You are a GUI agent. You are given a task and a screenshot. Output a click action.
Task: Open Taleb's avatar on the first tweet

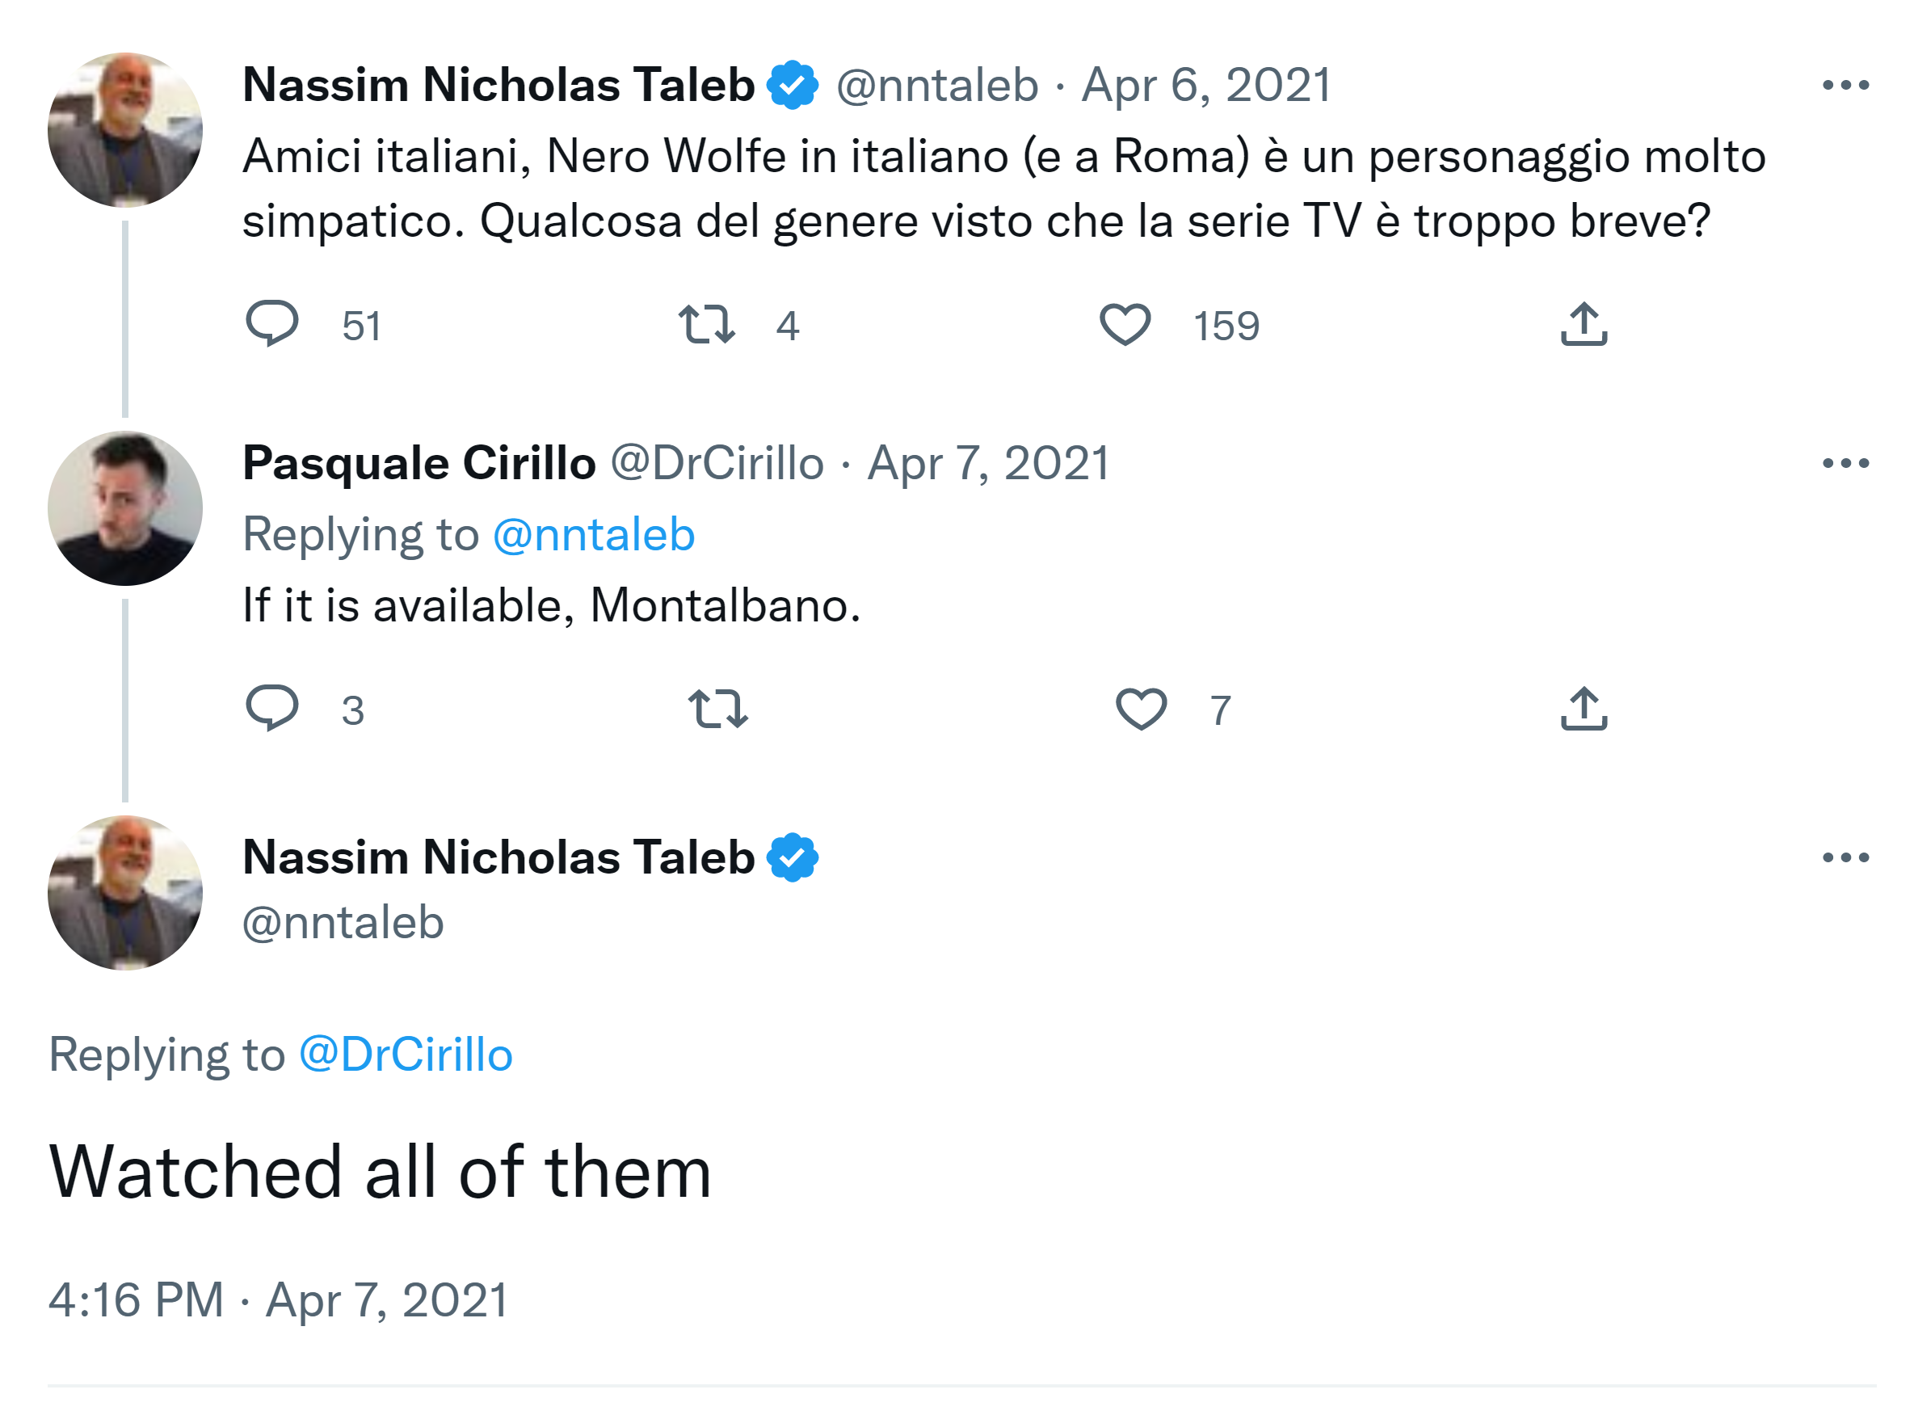(x=125, y=130)
